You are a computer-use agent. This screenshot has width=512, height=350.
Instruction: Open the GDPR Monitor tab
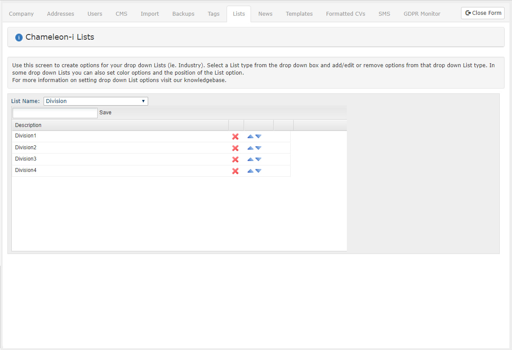point(422,14)
